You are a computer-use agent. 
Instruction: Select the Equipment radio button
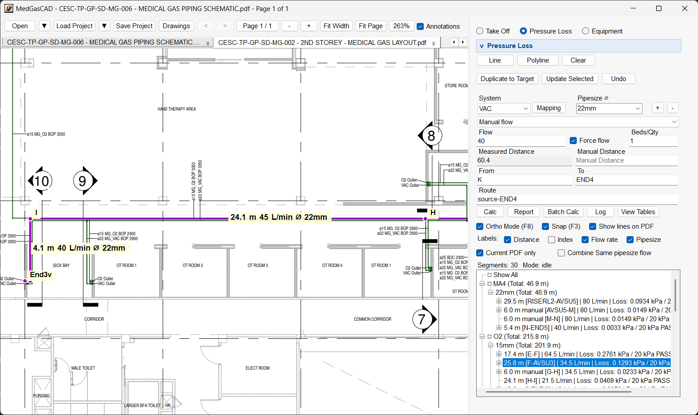tap(586, 31)
